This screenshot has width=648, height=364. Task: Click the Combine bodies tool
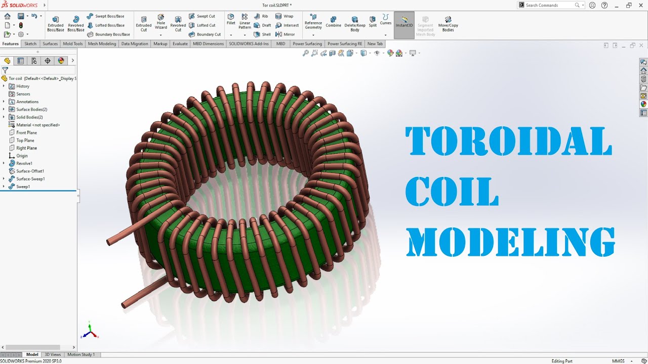point(334,22)
